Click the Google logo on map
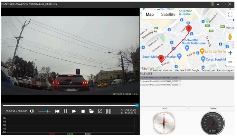The image size is (237, 138). pos(147,69)
